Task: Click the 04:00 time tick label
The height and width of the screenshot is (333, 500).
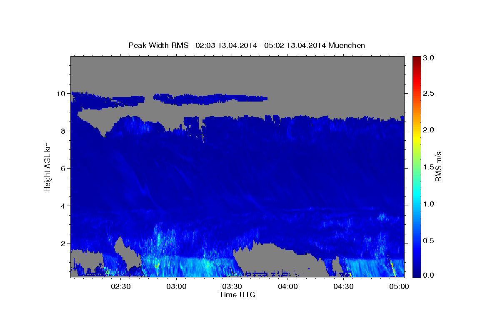Action: (x=287, y=287)
